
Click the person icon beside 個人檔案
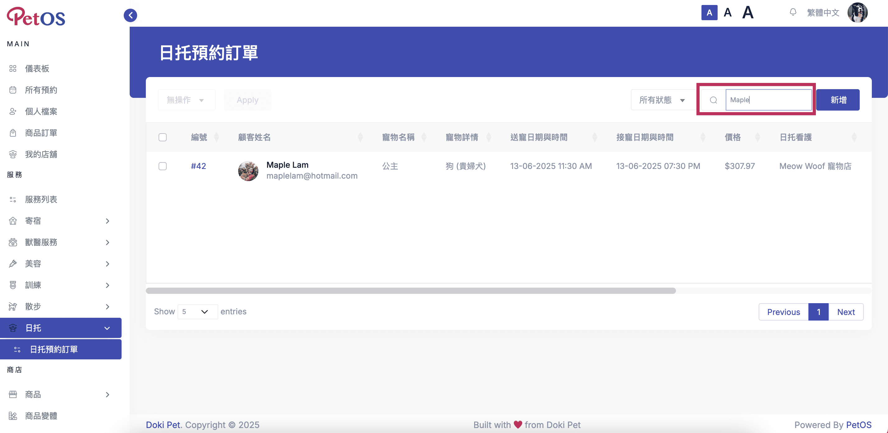coord(13,111)
